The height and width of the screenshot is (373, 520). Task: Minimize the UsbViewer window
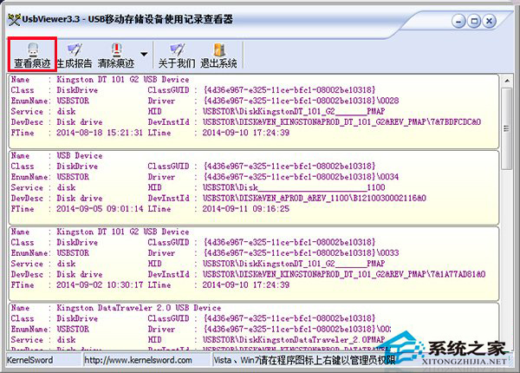point(458,22)
